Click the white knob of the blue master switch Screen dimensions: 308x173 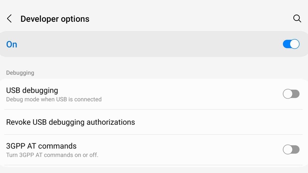click(x=295, y=44)
